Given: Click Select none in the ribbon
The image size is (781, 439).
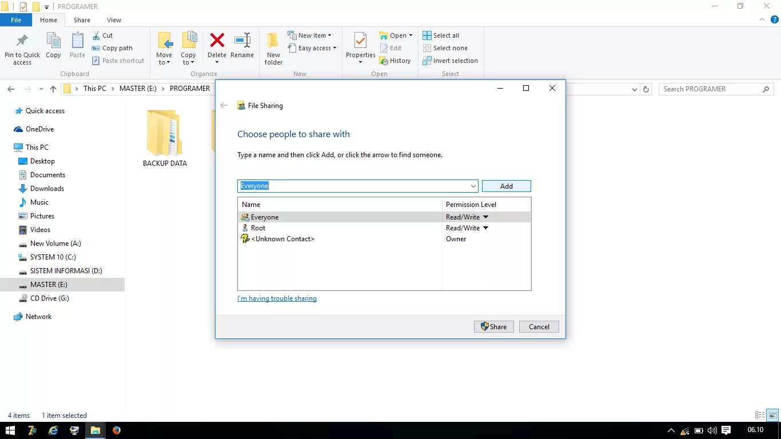Looking at the screenshot, I should tap(445, 48).
